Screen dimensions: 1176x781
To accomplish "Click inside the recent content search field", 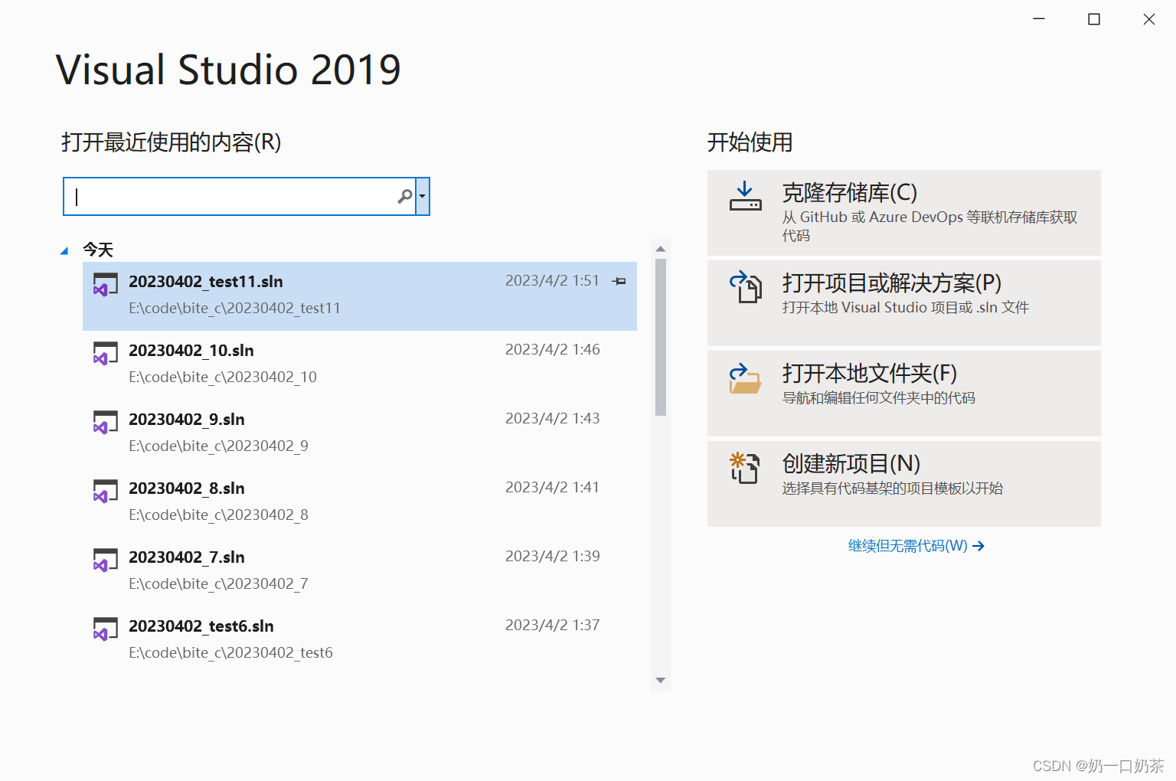I will point(230,197).
